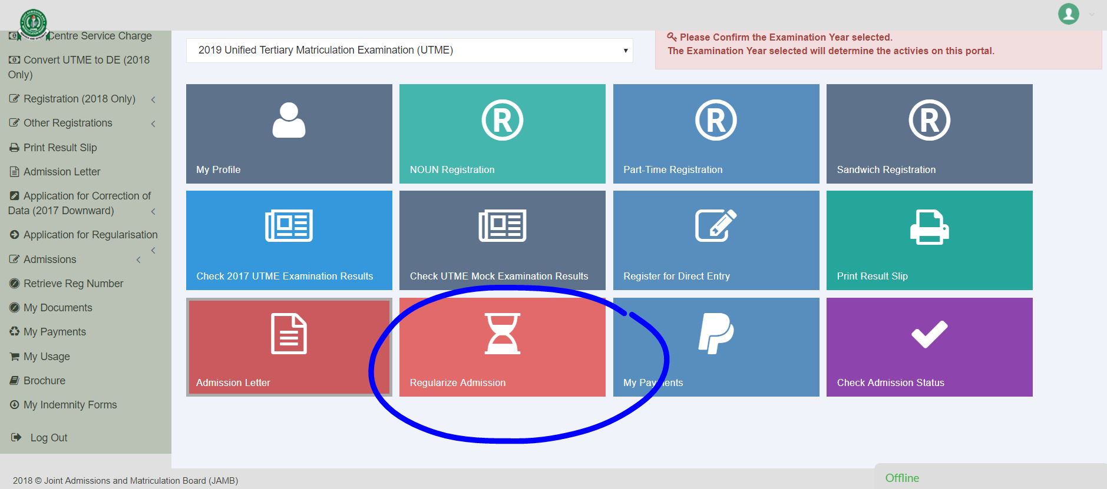Open Application for Correction of Data menu
The width and height of the screenshot is (1107, 489).
coord(80,203)
